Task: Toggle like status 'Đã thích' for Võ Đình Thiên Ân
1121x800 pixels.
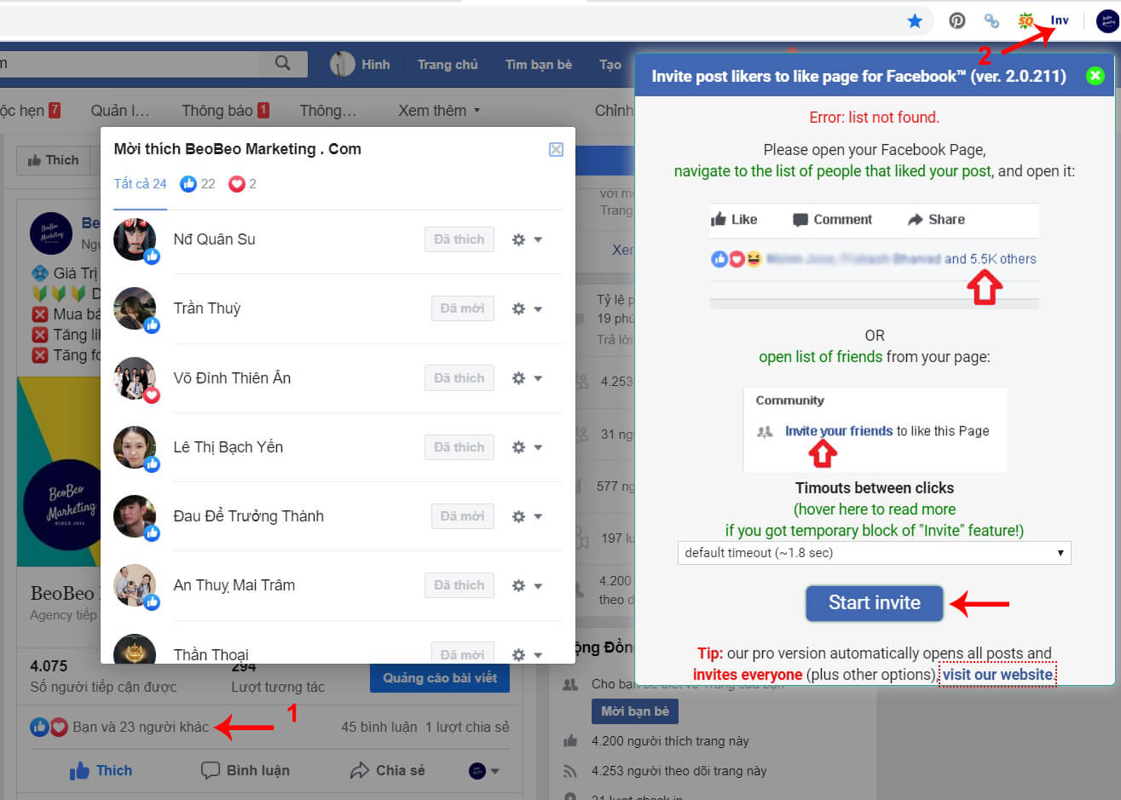Action: pyautogui.click(x=459, y=377)
